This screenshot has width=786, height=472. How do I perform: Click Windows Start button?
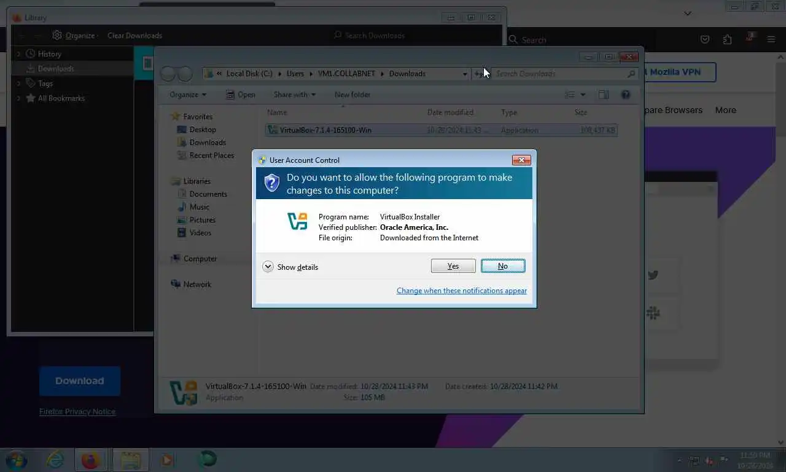16,460
